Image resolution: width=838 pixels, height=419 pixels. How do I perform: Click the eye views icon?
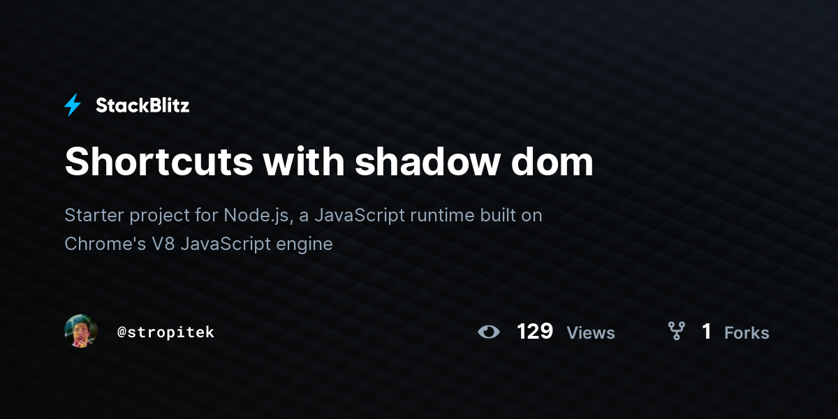(489, 332)
